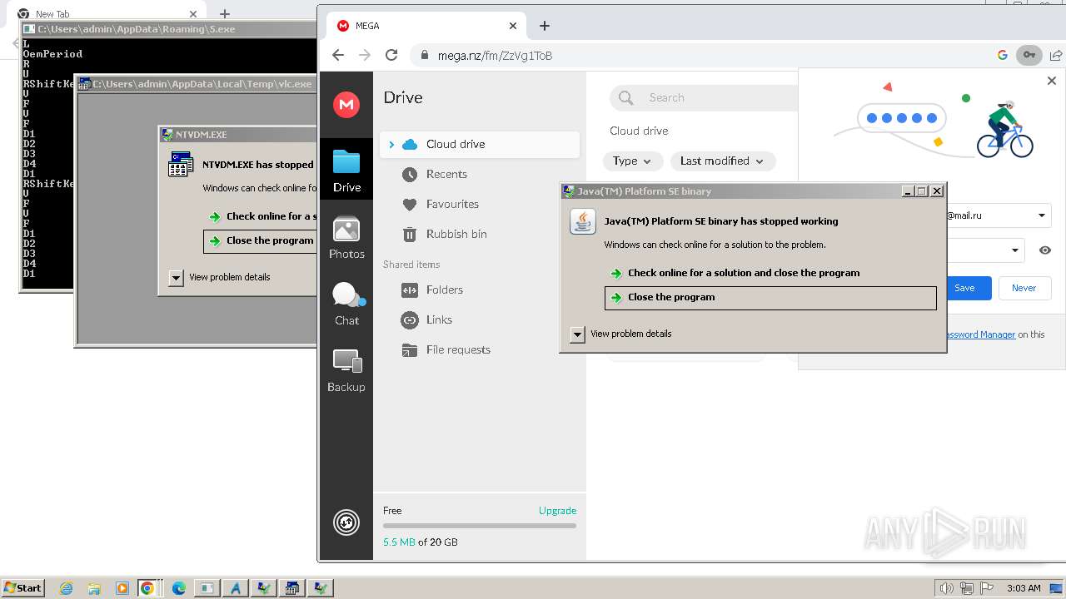1066x599 pixels.
Task: Click the vlc.exe window title bar
Action: tap(197, 83)
